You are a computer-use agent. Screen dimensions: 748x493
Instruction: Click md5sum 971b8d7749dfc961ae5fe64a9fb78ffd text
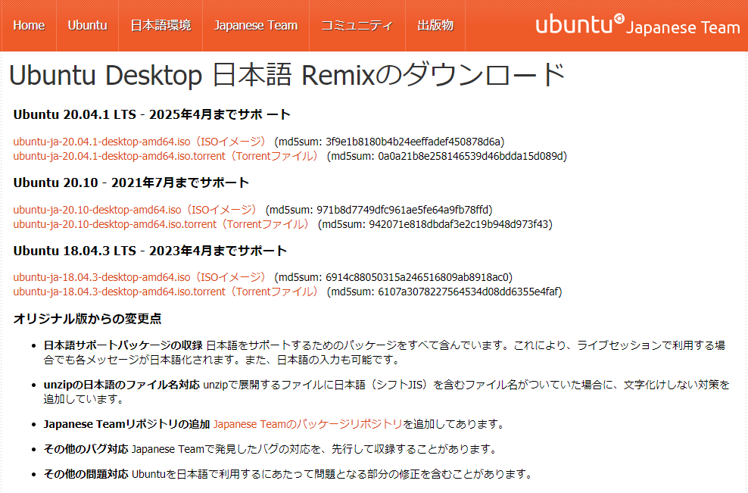pos(379,210)
